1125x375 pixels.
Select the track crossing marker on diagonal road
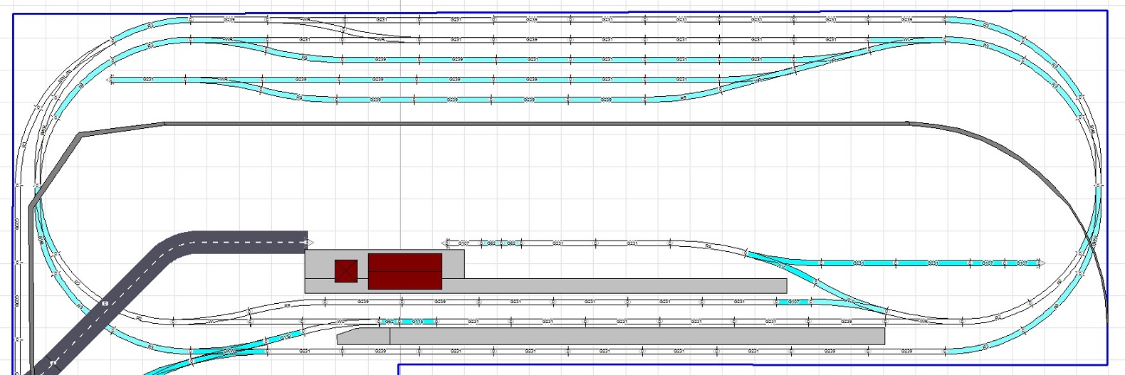pyautogui.click(x=105, y=304)
